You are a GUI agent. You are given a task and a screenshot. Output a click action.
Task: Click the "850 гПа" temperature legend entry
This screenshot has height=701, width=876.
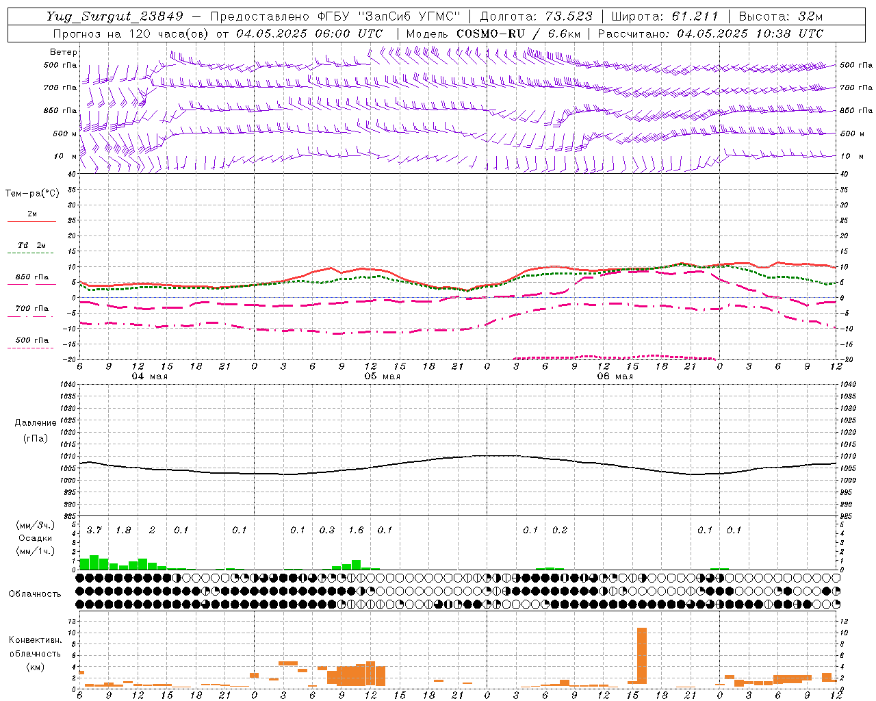point(32,277)
